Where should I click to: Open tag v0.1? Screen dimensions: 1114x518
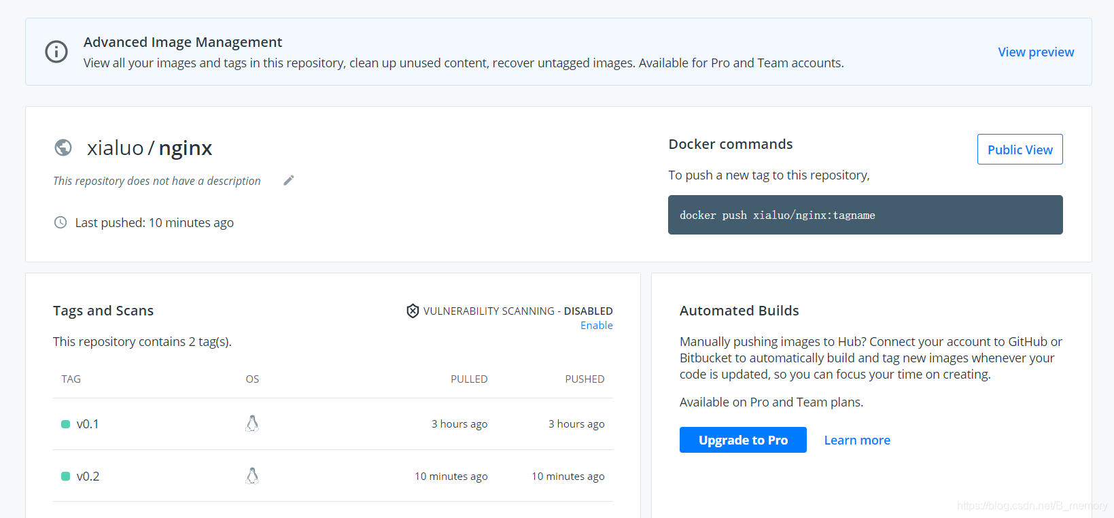click(x=88, y=424)
